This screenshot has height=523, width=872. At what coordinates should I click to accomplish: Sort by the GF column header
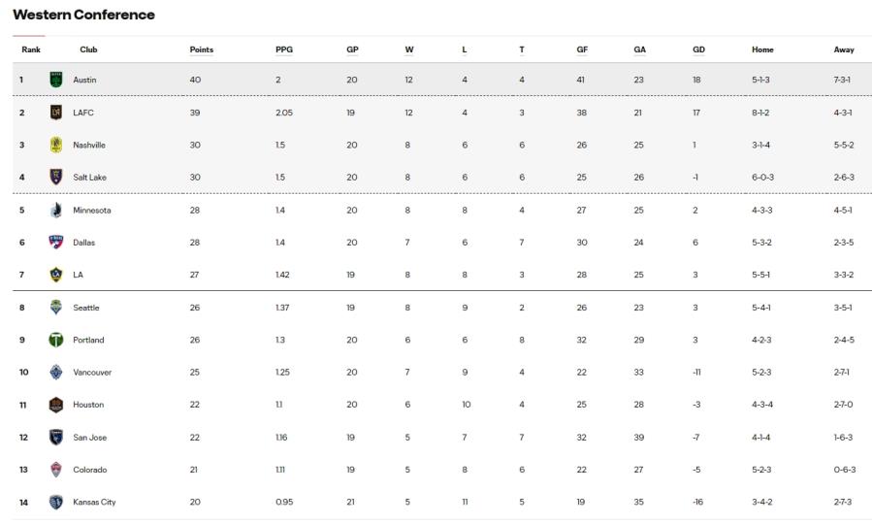pyautogui.click(x=582, y=49)
